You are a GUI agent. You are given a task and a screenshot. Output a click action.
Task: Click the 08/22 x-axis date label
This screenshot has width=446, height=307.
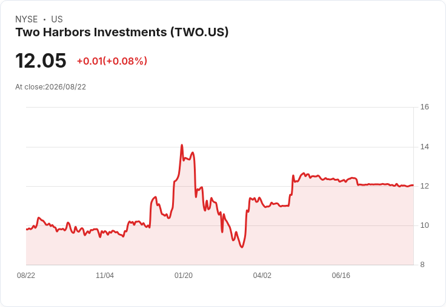pos(26,276)
